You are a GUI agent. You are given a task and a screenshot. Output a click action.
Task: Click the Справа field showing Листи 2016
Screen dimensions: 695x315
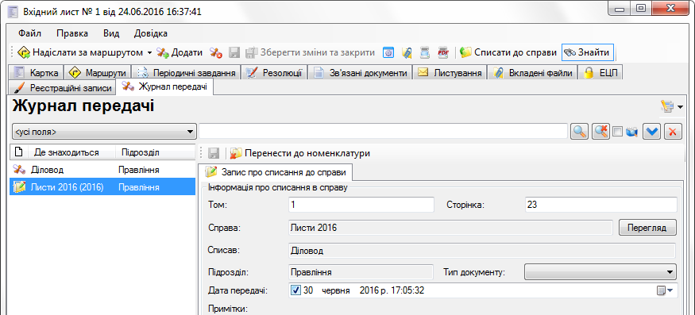click(x=450, y=228)
